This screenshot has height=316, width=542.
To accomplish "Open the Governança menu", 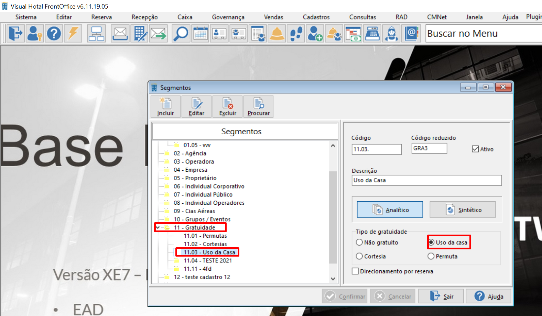I will click(228, 17).
